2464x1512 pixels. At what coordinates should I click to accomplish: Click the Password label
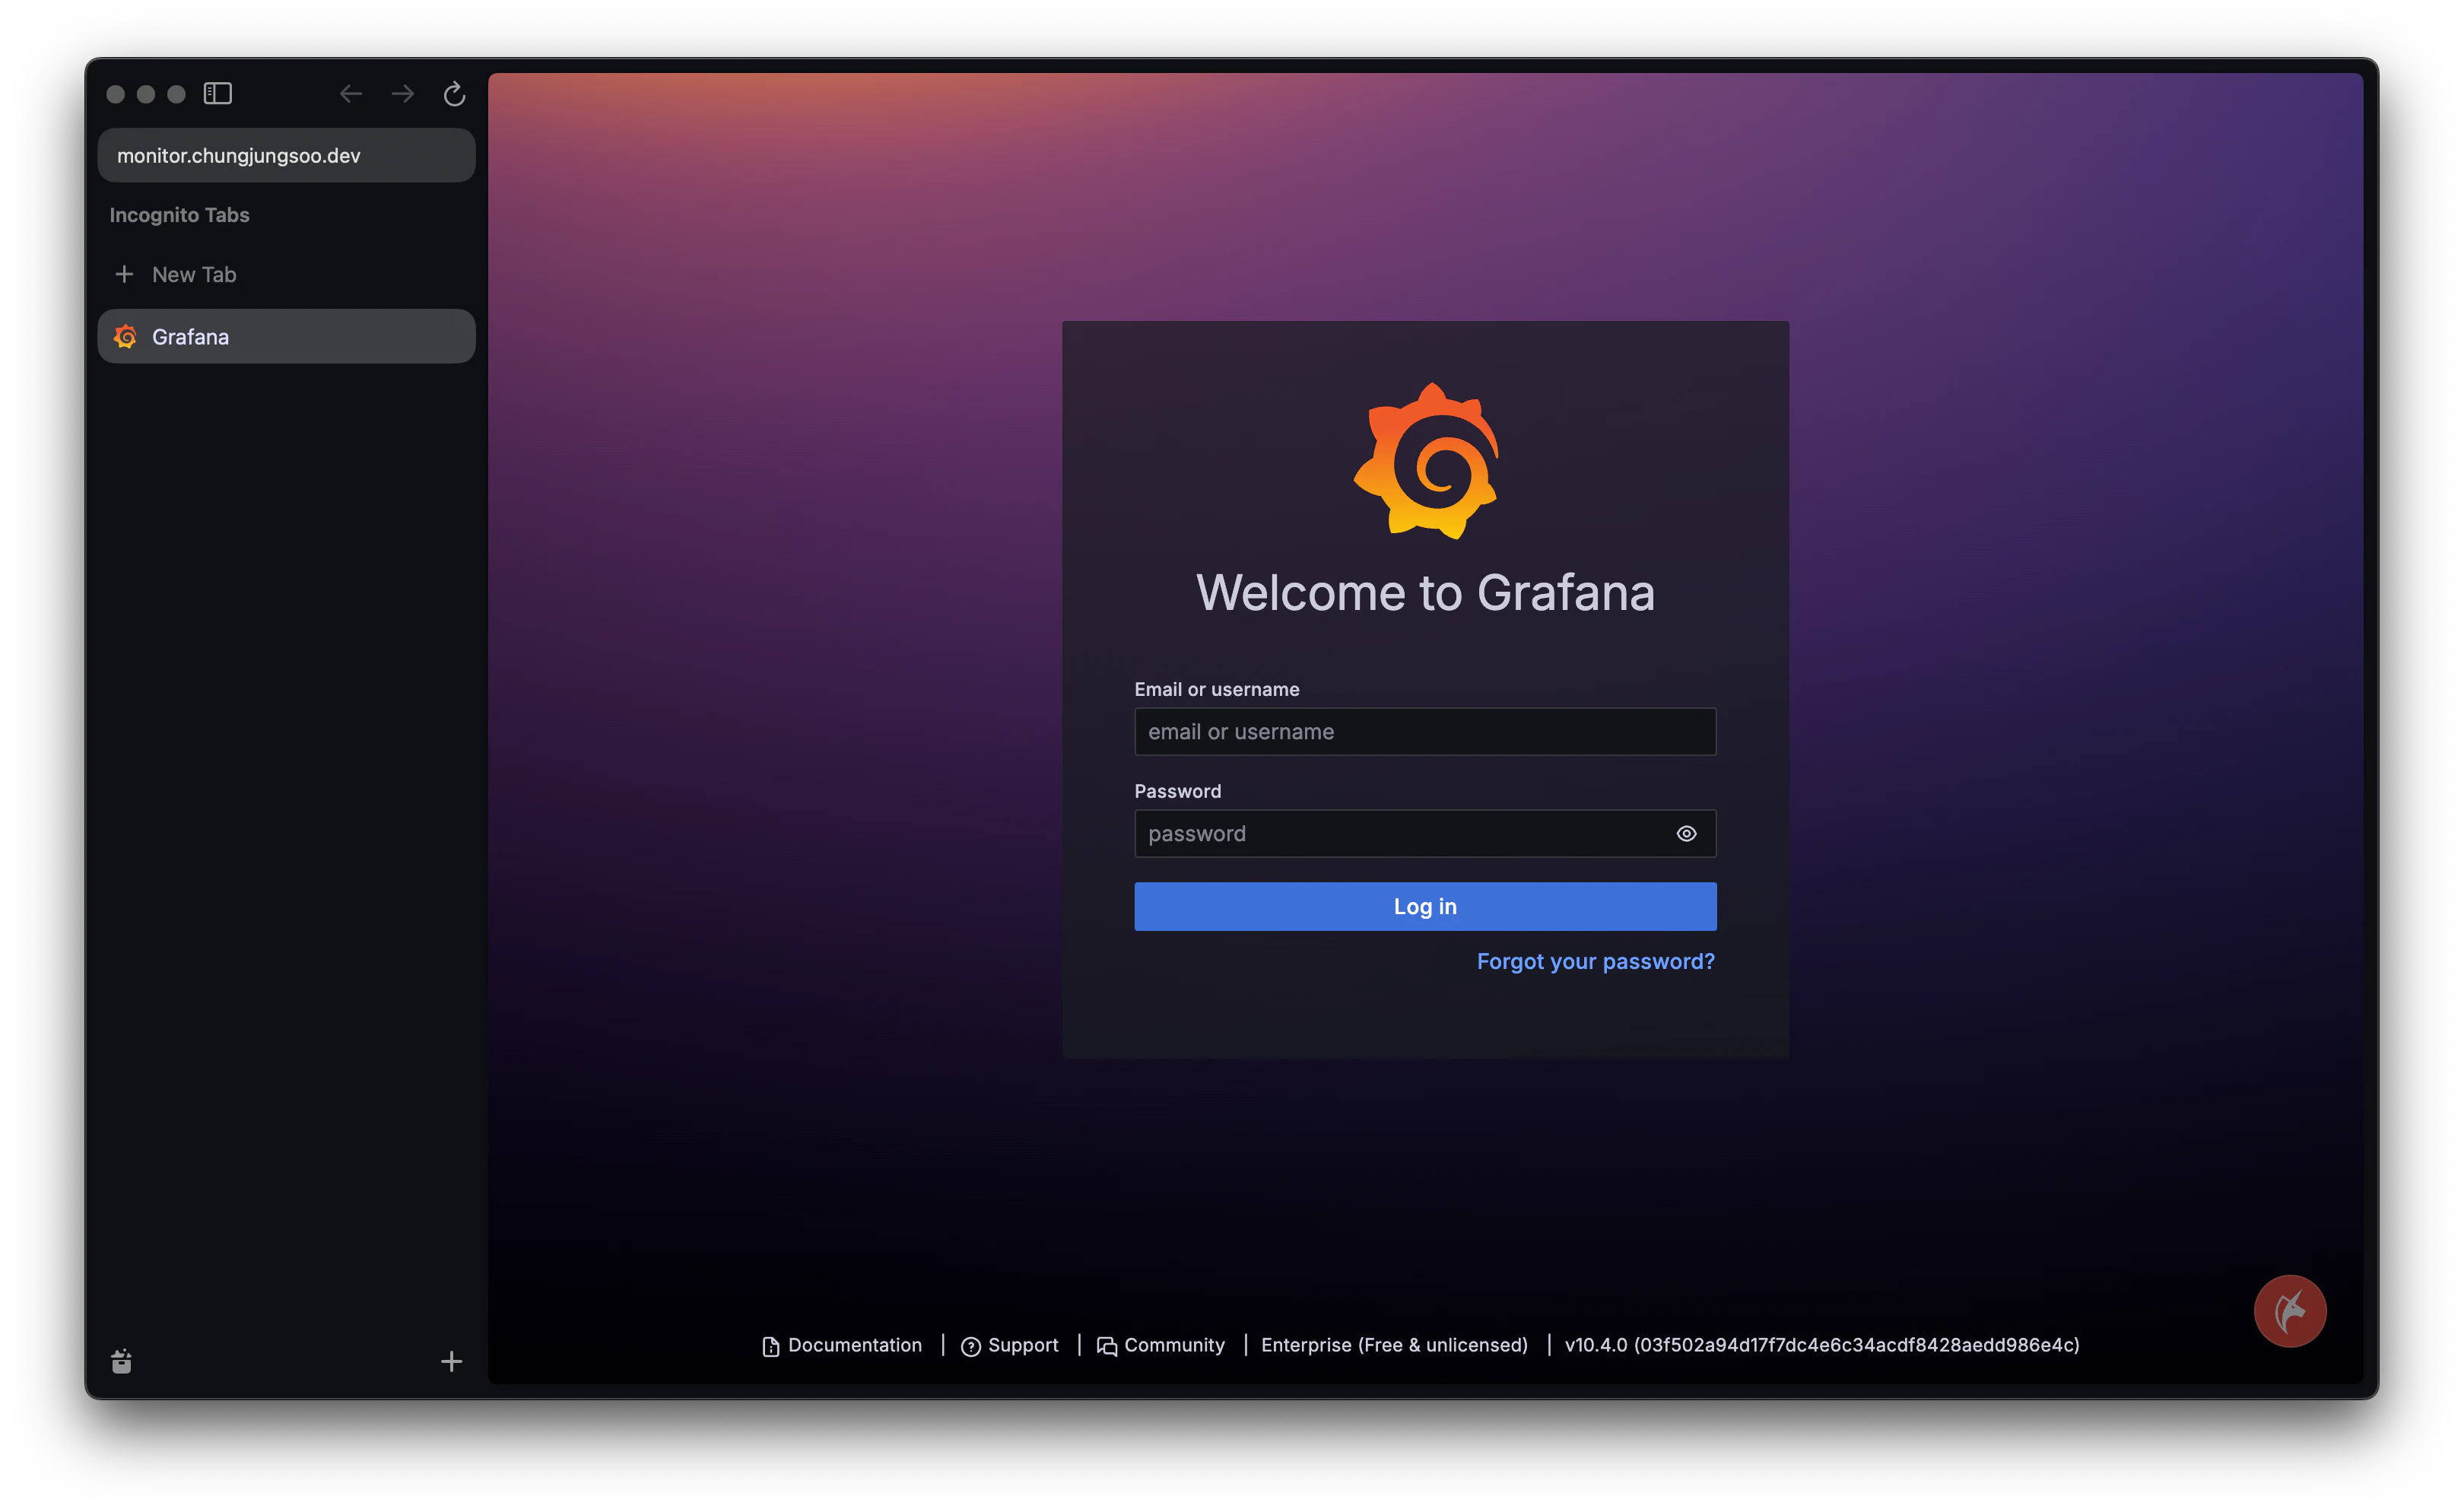click(x=1177, y=791)
